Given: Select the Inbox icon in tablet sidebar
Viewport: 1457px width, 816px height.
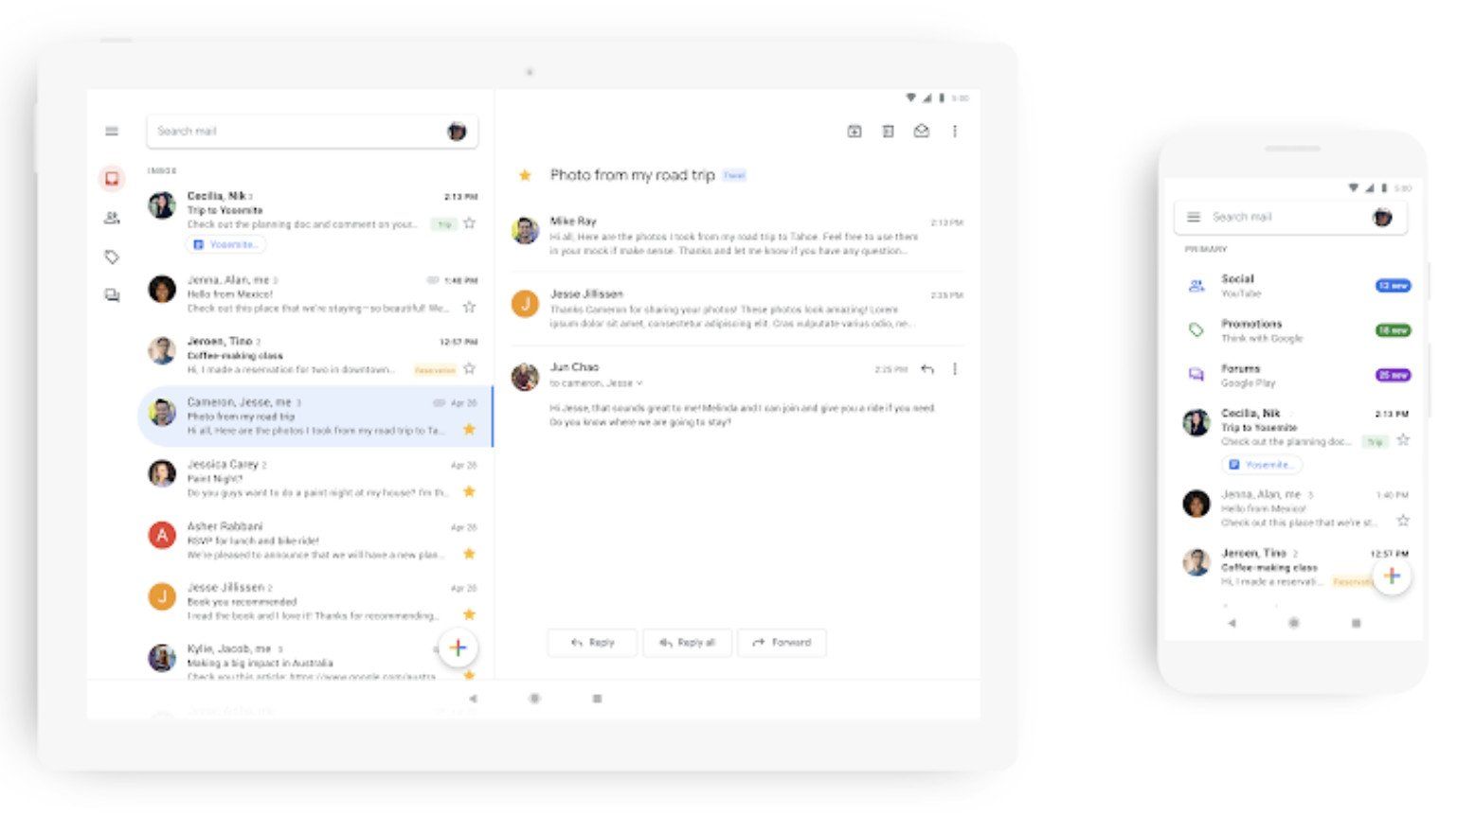Looking at the screenshot, I should tap(112, 178).
